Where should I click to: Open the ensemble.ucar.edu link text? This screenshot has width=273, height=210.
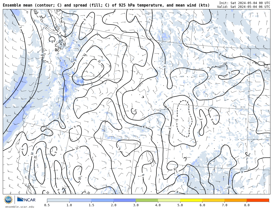coord(20,207)
